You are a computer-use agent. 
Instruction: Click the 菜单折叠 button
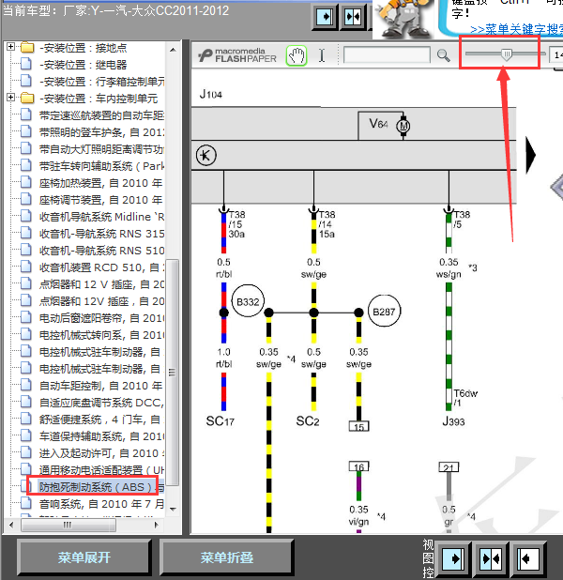pos(227,557)
